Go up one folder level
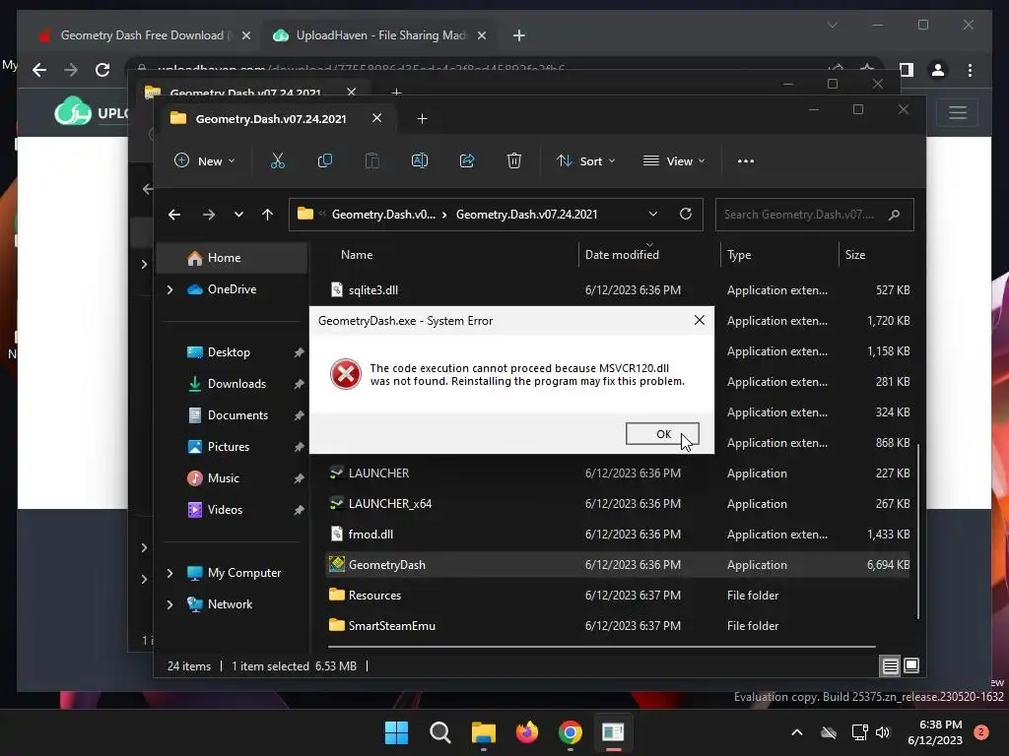The width and height of the screenshot is (1009, 756). (268, 215)
